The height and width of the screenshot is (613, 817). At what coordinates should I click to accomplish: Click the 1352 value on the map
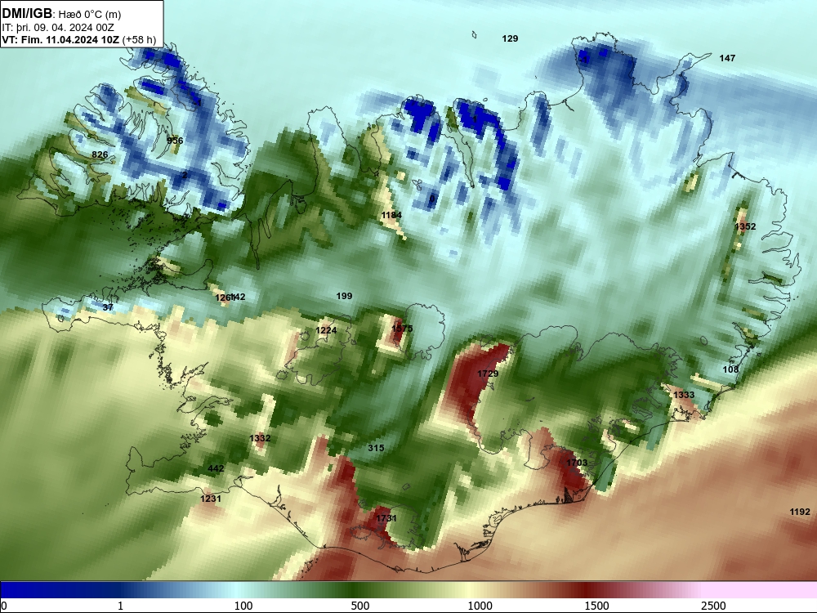(745, 226)
